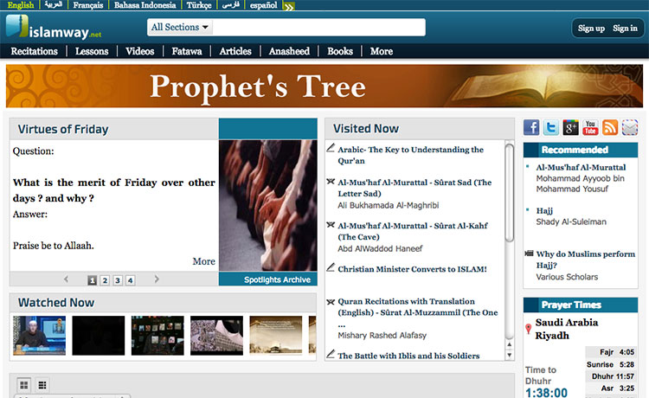Open the Recitations menu
This screenshot has width=649, height=398.
pos(35,51)
